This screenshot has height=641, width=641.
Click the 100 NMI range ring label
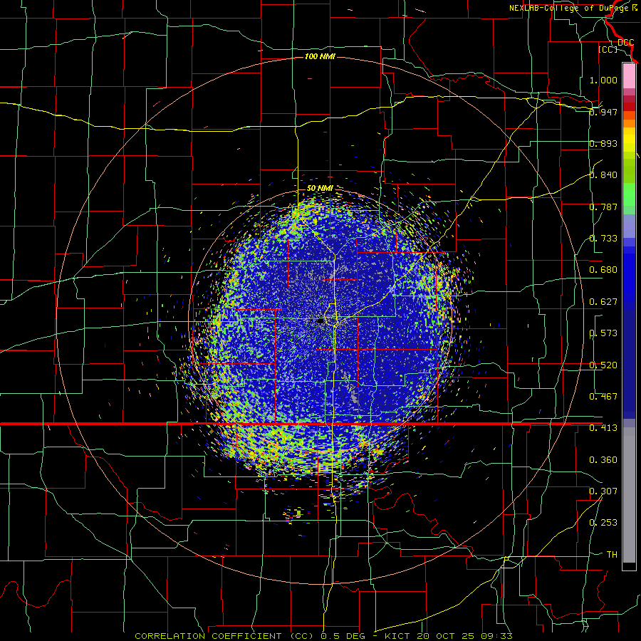(320, 56)
